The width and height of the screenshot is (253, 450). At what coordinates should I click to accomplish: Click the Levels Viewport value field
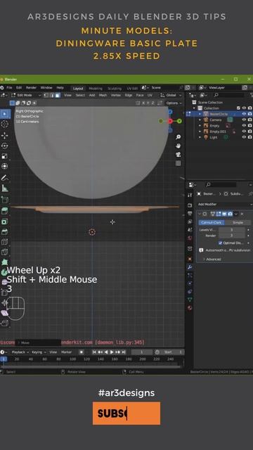(232, 230)
